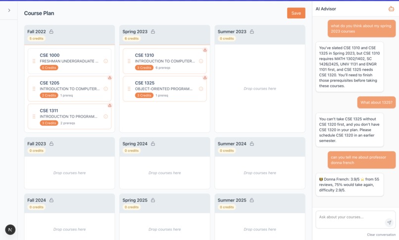Image resolution: width=399 pixels, height=240 pixels.
Task: Select the CSE 1000 course title
Action: tap(50, 55)
